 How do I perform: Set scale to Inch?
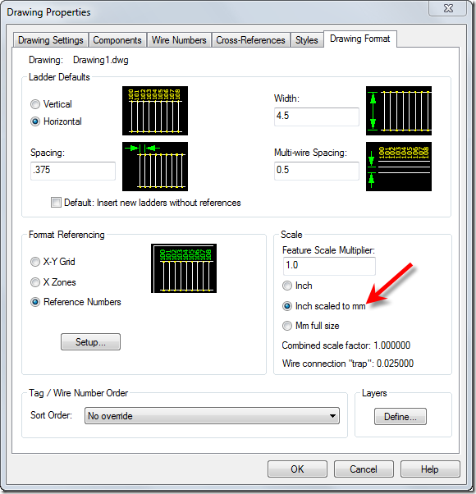click(x=297, y=286)
